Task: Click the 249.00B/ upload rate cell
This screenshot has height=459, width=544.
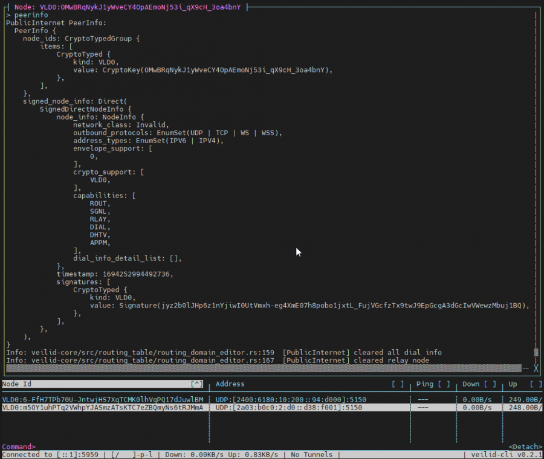Action: tap(525, 400)
